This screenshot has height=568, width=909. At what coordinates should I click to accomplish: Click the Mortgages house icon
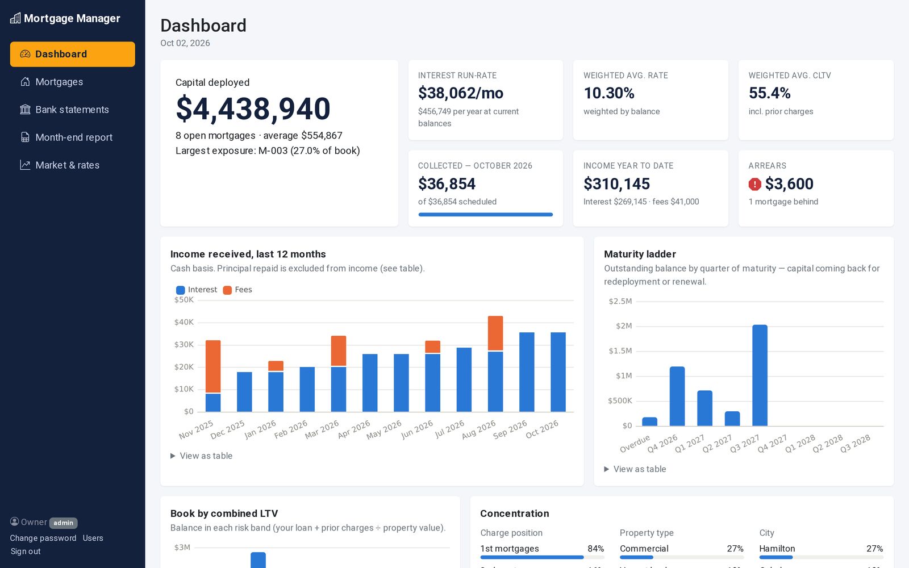(x=25, y=82)
